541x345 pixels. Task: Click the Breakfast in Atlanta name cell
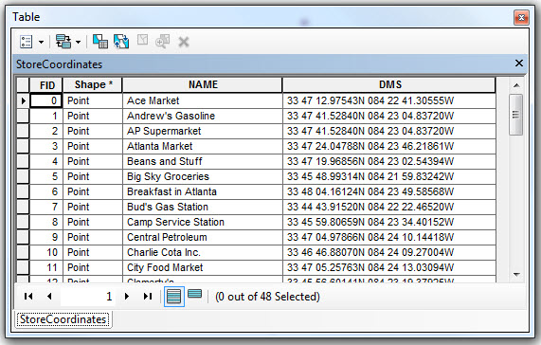point(203,191)
